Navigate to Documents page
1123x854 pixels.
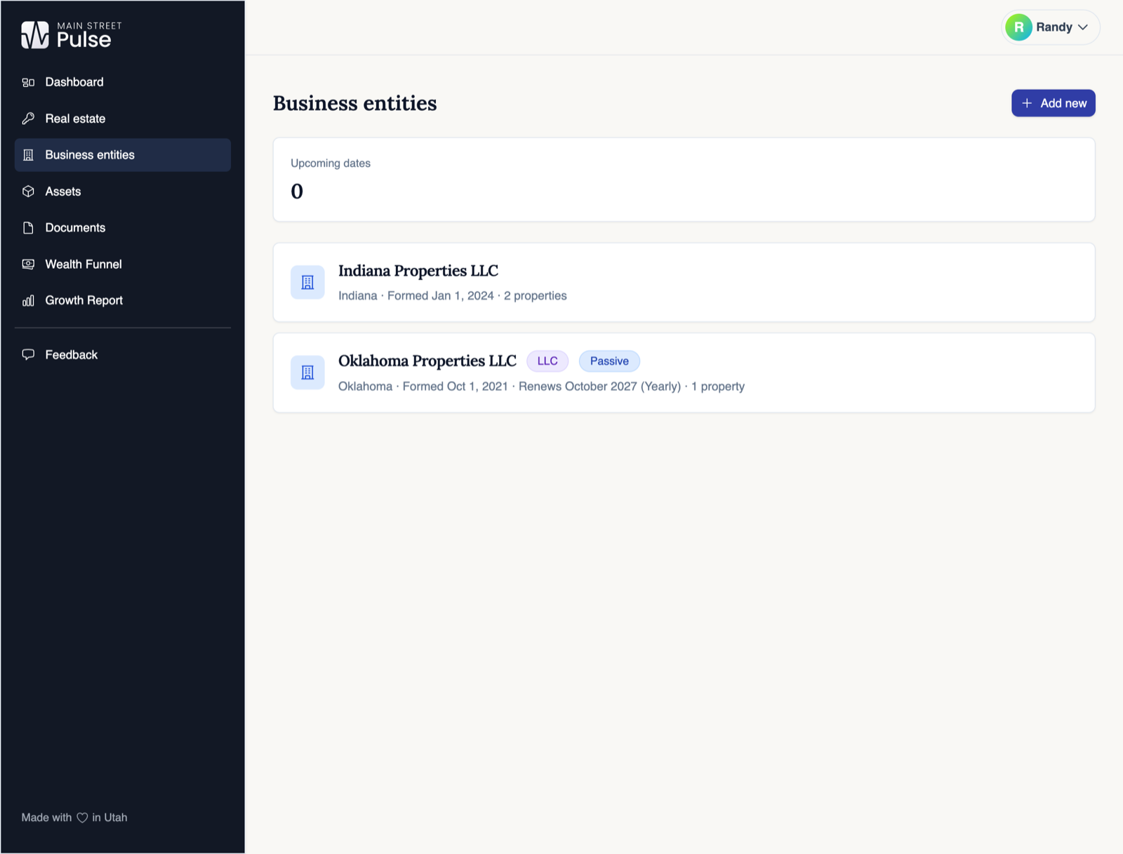123,228
